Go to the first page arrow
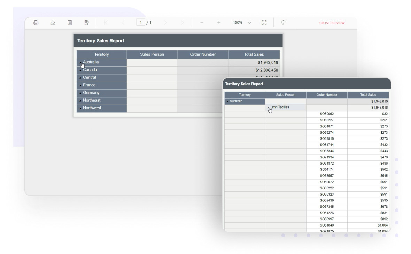 (106, 23)
